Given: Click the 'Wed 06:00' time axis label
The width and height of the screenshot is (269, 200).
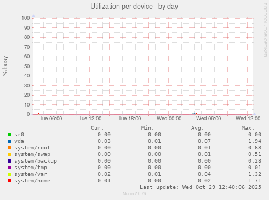Looking at the screenshot, I should click(209, 119).
